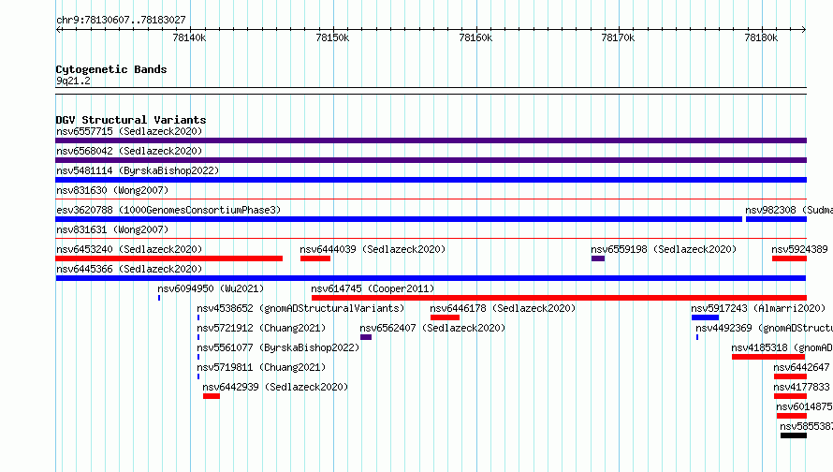833x472 pixels.
Task: Click the nsv6444039 (Sedlazeck2020) label
Action: (x=373, y=249)
